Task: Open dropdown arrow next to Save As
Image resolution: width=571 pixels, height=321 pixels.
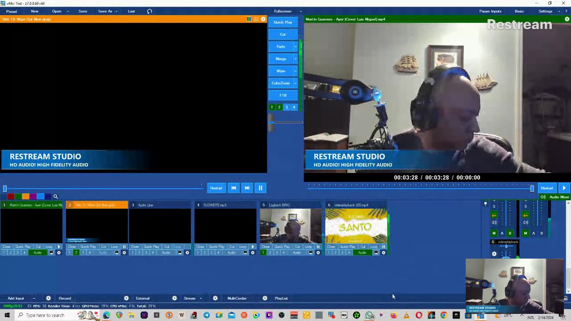Action: click(117, 11)
